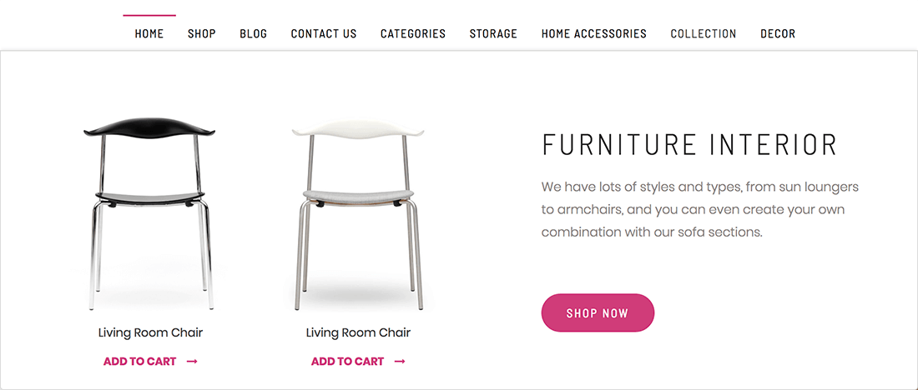Click the sun loungers description paragraph

pyautogui.click(x=699, y=209)
